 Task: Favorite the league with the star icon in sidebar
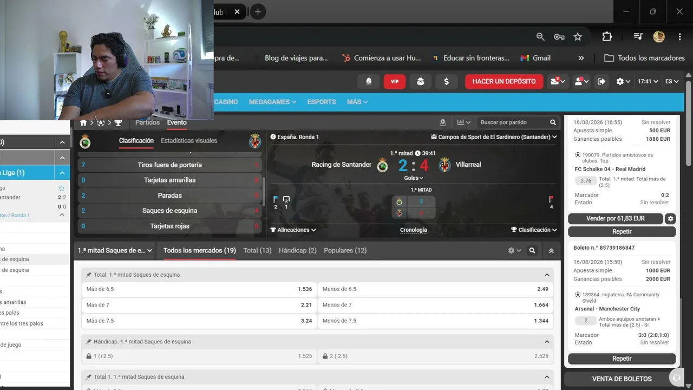61,188
